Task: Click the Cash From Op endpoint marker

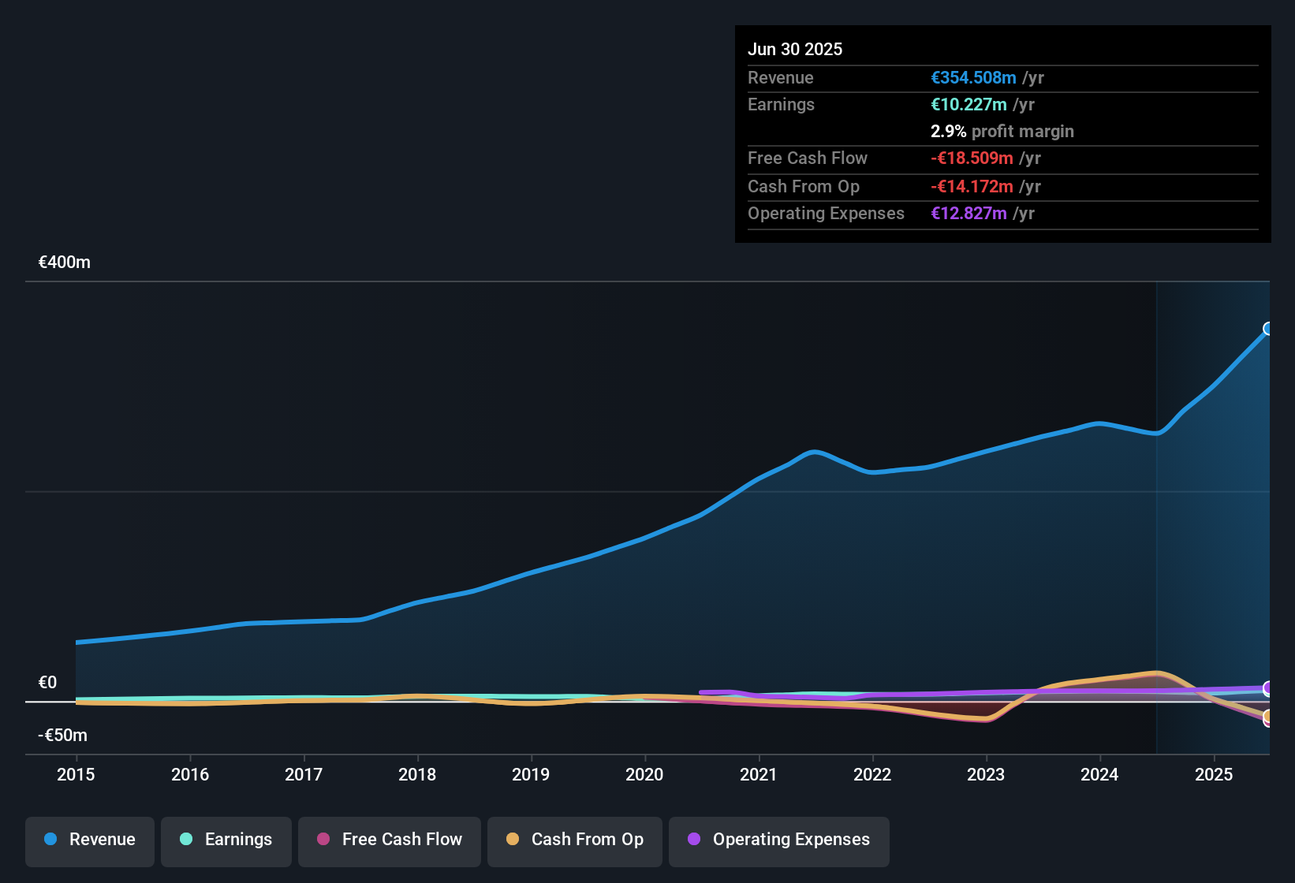Action: (1269, 718)
